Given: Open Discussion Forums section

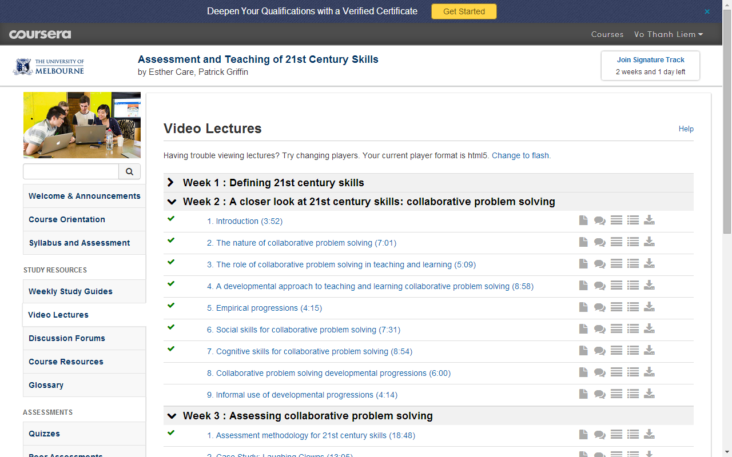Looking at the screenshot, I should pos(85,338).
